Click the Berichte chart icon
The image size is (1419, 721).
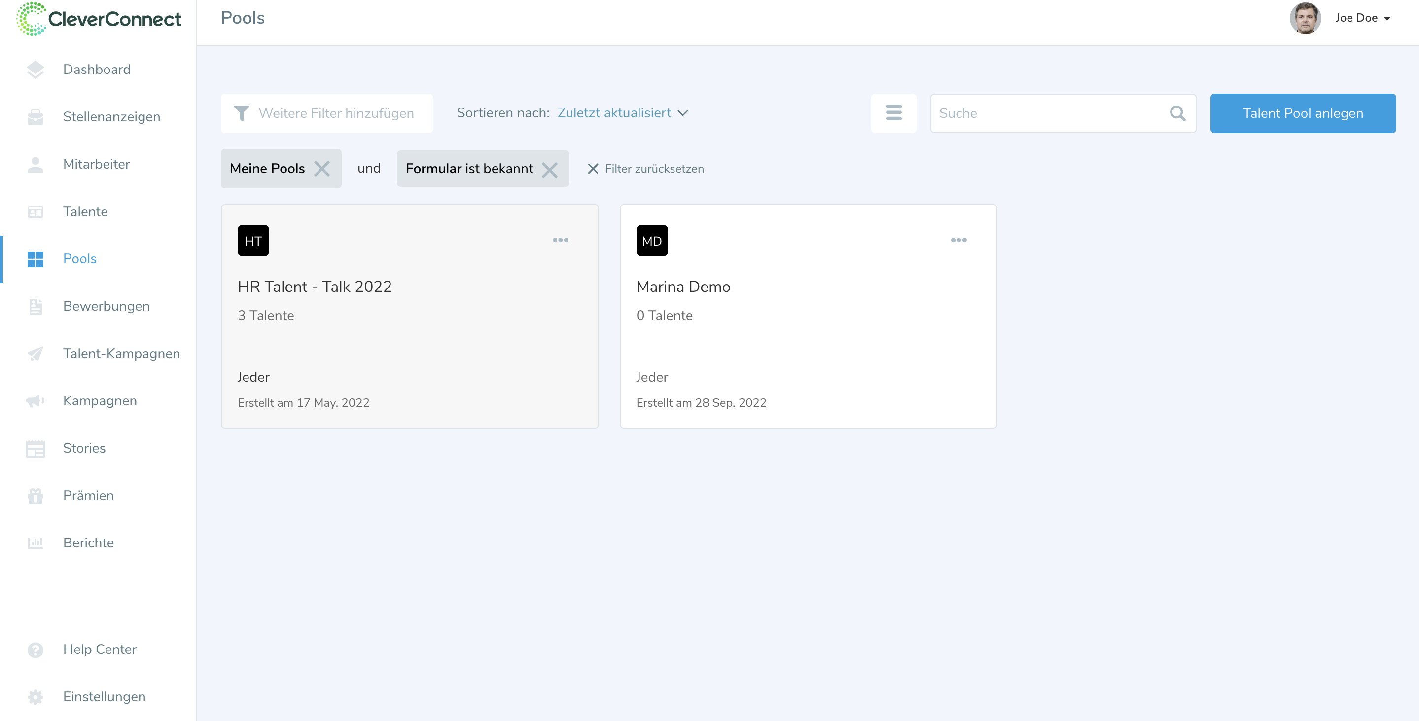[x=35, y=543]
